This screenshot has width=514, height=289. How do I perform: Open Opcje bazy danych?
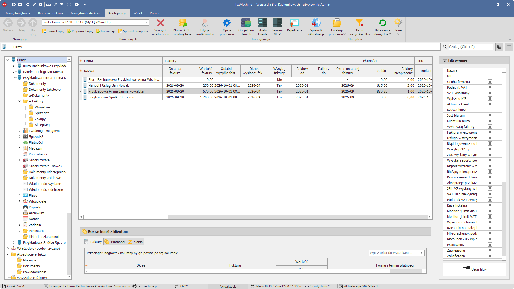click(246, 27)
